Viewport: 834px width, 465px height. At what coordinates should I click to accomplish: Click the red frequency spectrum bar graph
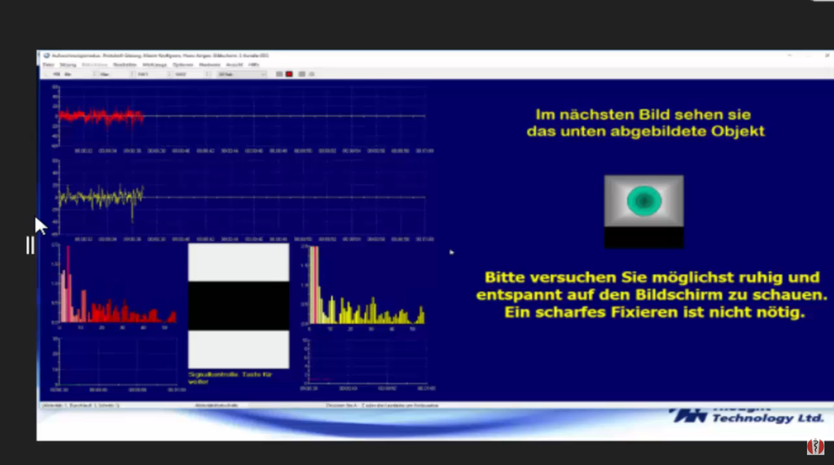[117, 286]
